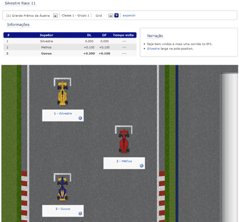
Task: Select the Guvux row in the standings table
Action: click(x=70, y=53)
